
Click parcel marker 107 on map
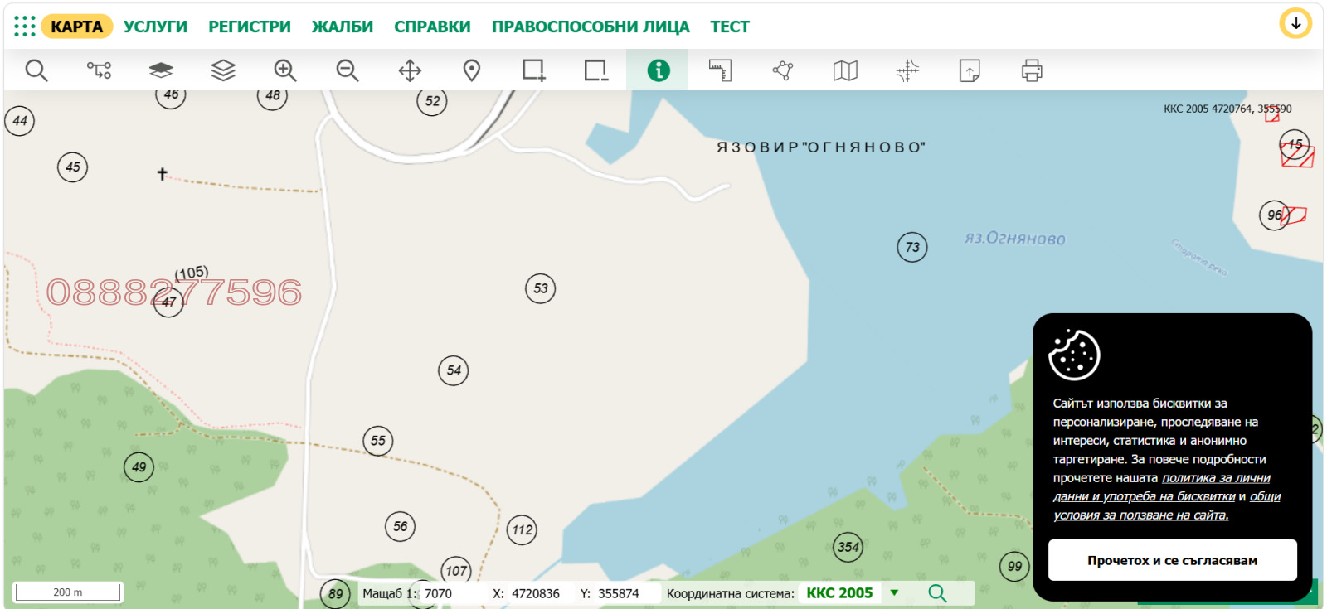coord(456,571)
